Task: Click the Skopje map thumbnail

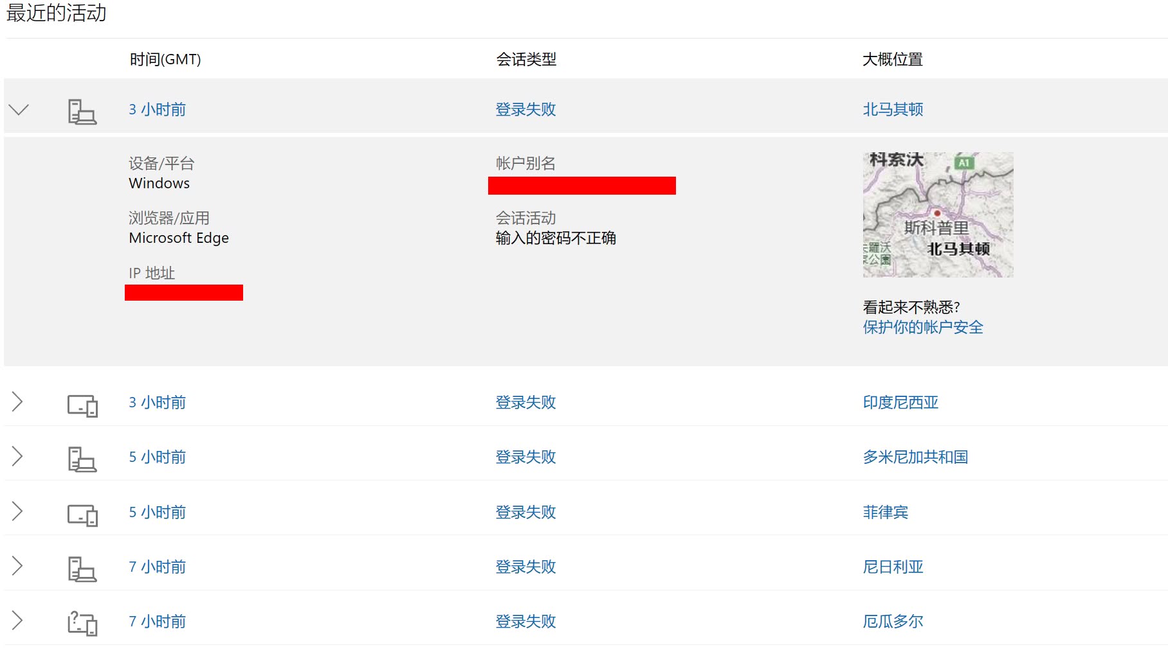Action: 937,215
